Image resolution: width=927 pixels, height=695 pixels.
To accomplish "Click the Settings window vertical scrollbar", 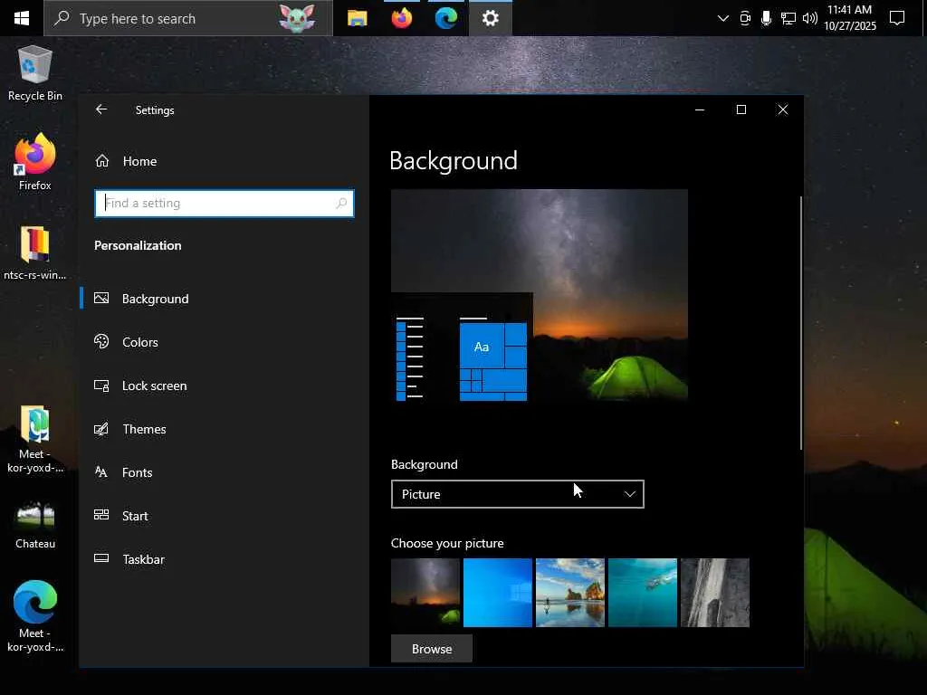I will [x=800, y=321].
